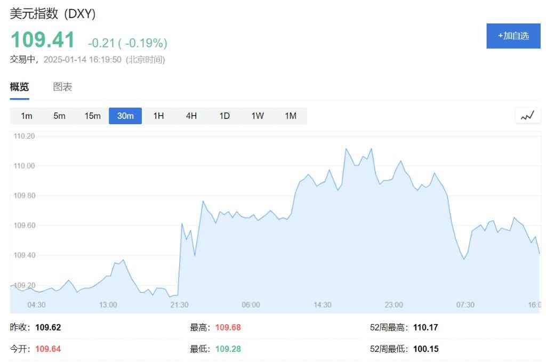Click the 昨收 value 109.62

pyautogui.click(x=48, y=327)
